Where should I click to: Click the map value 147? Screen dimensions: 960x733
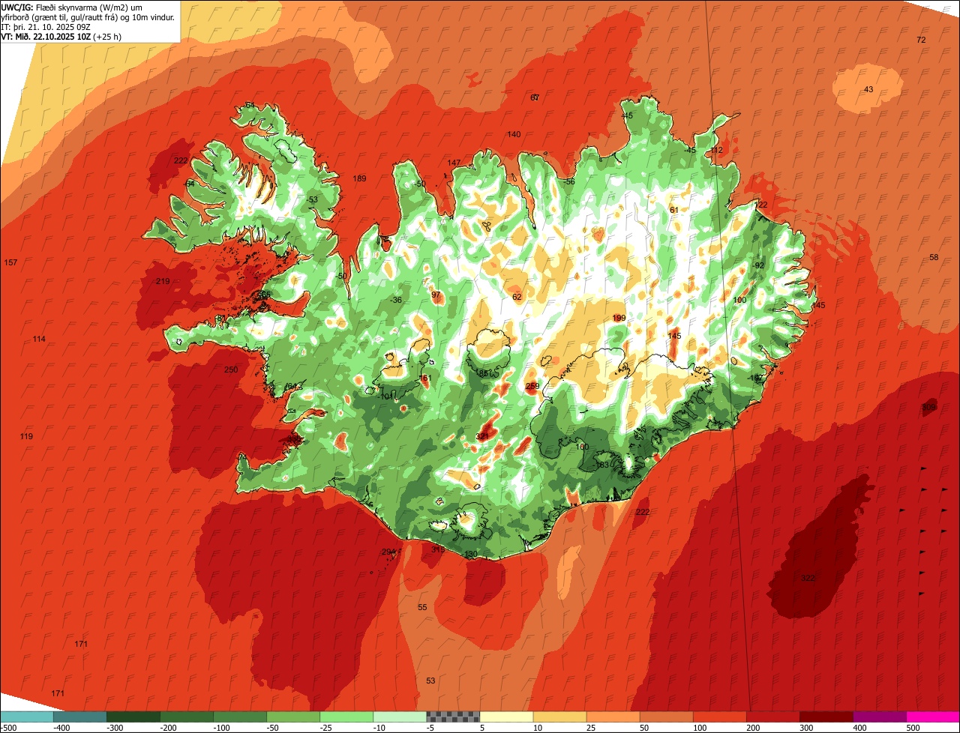454,163
